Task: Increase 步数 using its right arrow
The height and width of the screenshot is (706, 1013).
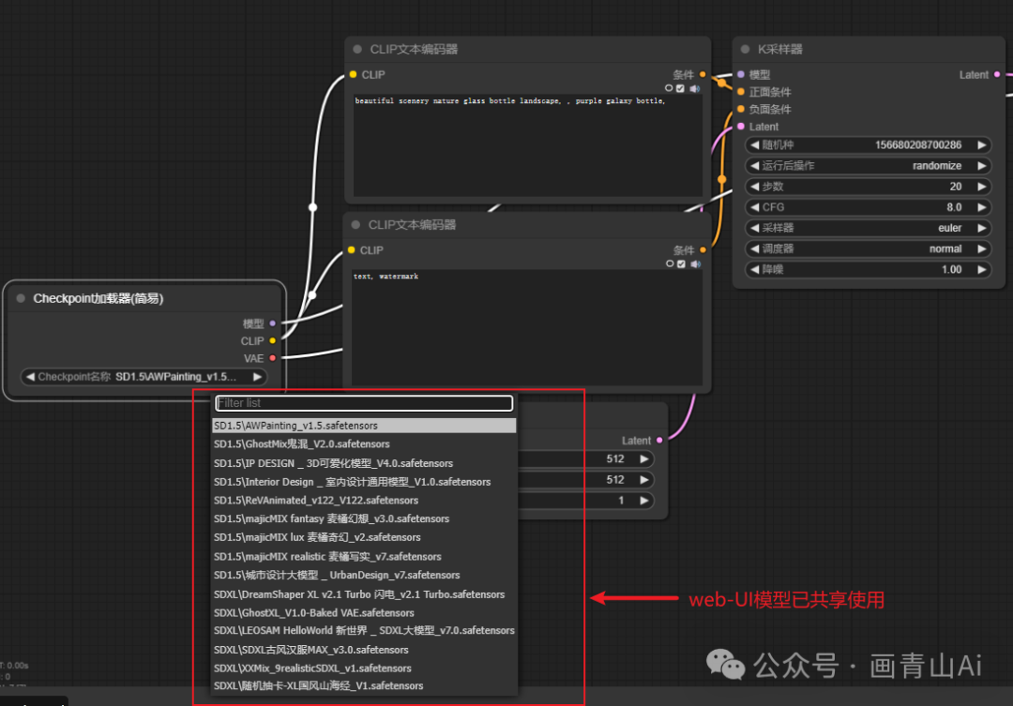Action: pos(982,187)
